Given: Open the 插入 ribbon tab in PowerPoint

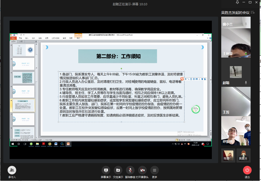Looking at the screenshot, I should pyautogui.click(x=27, y=38).
